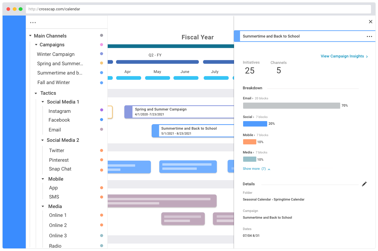
Task: Click the Initiatives count 25
Action: [x=250, y=71]
